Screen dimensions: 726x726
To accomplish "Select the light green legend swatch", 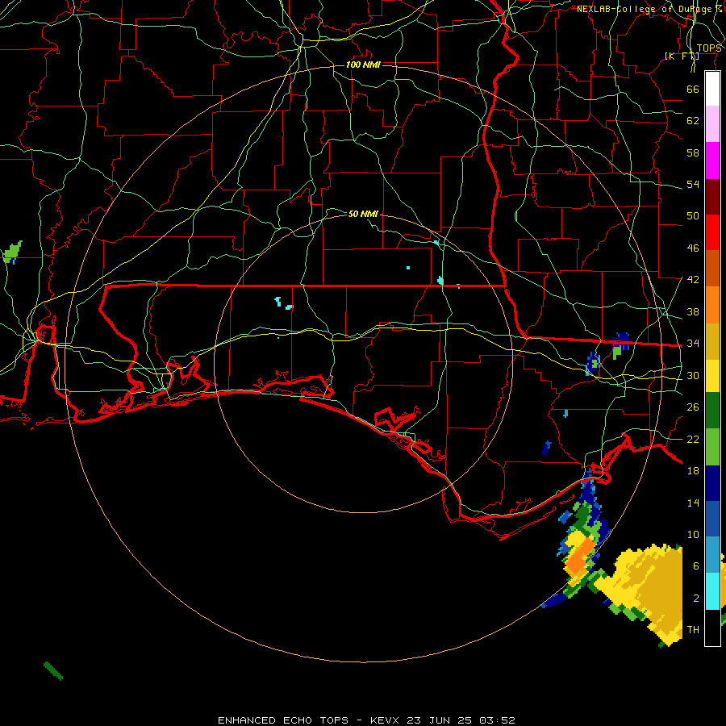I will (712, 447).
